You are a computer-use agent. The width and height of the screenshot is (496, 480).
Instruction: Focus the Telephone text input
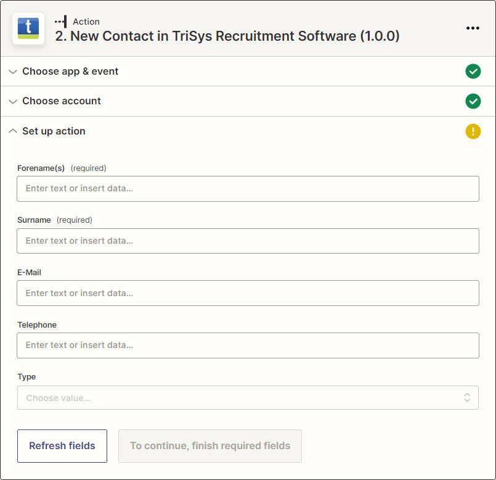[x=248, y=346]
